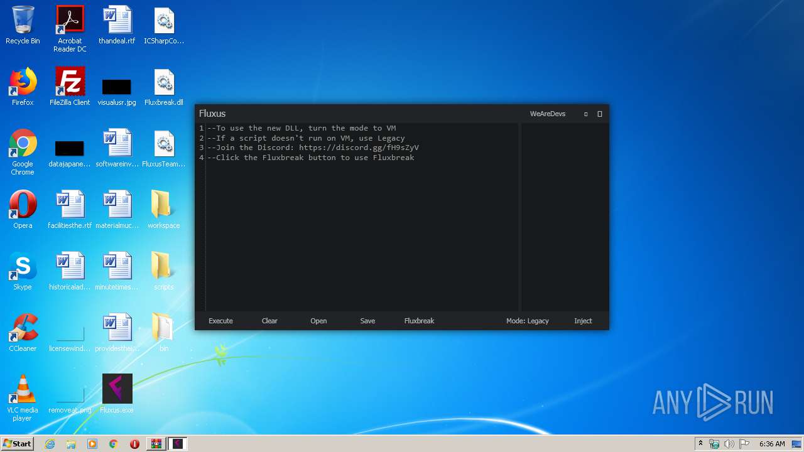Select the bin folder

(x=164, y=333)
